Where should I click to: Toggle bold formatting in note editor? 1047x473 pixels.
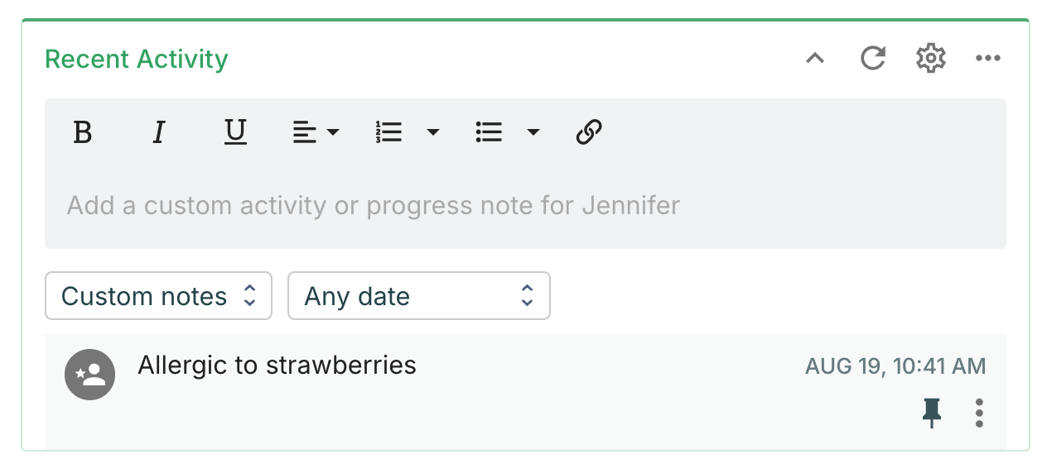pyautogui.click(x=82, y=132)
